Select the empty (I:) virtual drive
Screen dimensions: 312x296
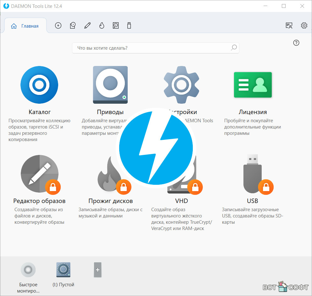click(x=63, y=270)
